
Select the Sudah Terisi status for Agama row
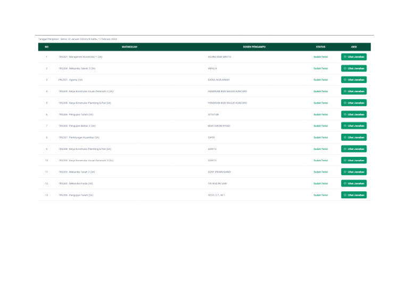click(321, 80)
